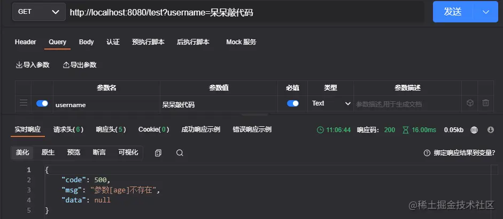Screen dimensions: 503x219
Task: Download the response with the arrow icon
Action: (491, 130)
